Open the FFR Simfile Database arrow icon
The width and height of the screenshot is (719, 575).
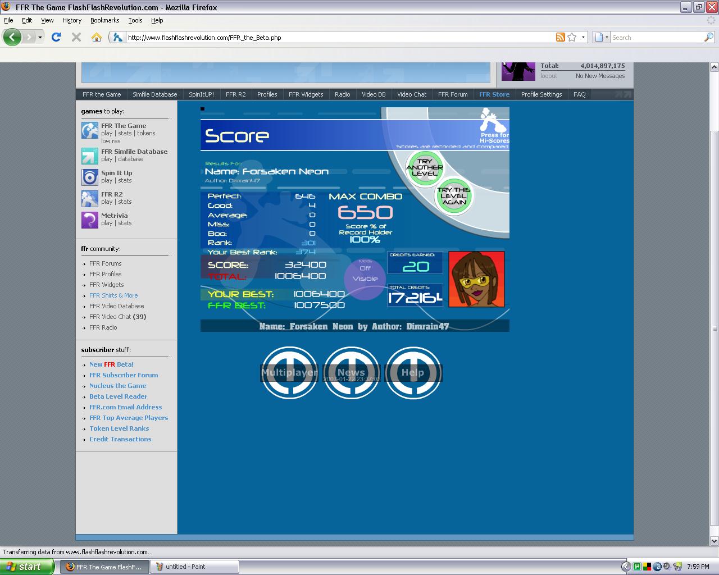click(x=90, y=156)
